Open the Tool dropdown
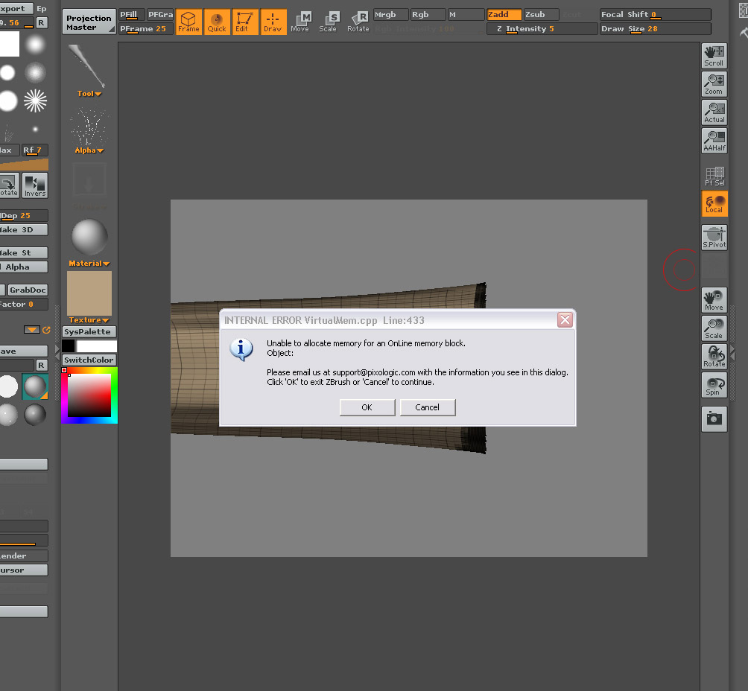Viewport: 748px width, 691px height. 89,94
